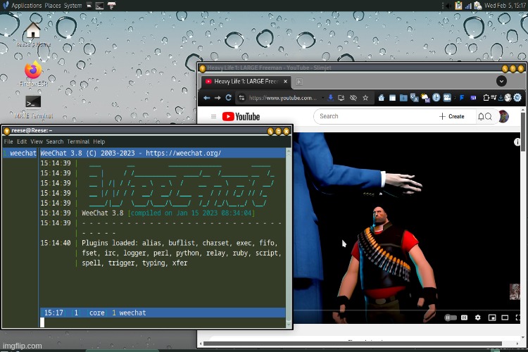
Task: Click the YouTube Create button
Action: tap(452, 116)
